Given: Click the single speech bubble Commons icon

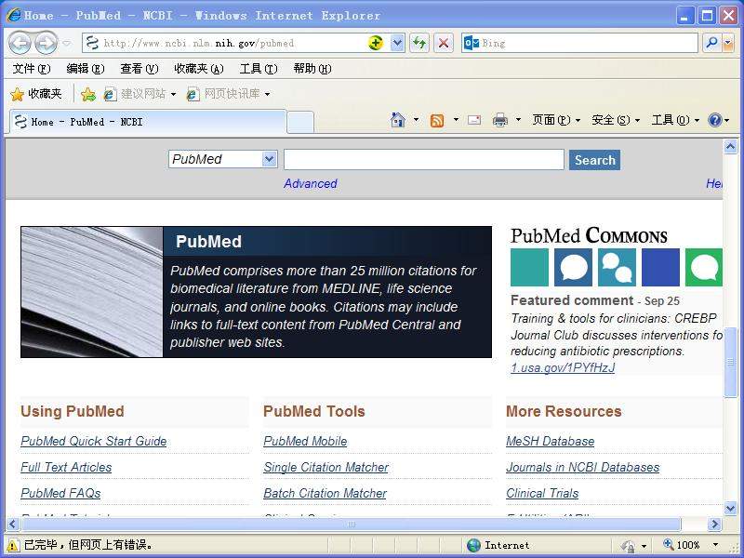Looking at the screenshot, I should [573, 267].
